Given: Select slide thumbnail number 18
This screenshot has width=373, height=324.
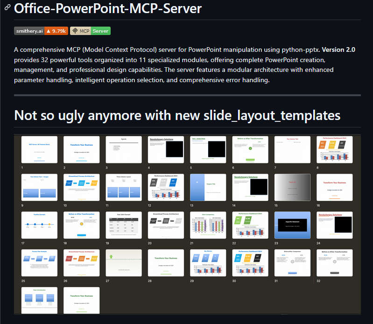Looking at the screenshot, I should pyautogui.click(x=82, y=225).
